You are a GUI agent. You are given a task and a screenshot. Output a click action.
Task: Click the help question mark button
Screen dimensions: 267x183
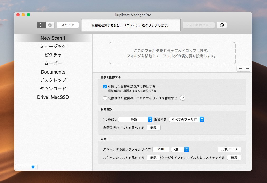click(183, 98)
